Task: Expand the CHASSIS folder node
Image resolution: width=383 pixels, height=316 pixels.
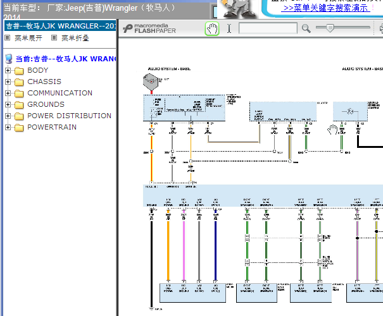Action: pyautogui.click(x=8, y=82)
